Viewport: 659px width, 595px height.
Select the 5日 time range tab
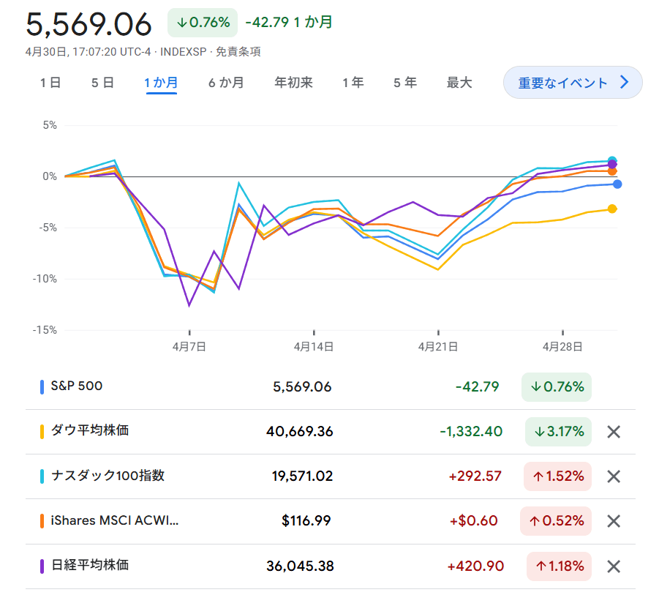(102, 83)
